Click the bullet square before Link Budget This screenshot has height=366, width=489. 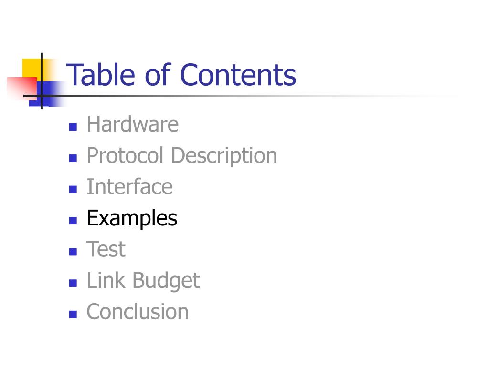click(x=73, y=283)
